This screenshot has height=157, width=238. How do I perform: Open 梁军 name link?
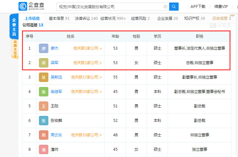click(55, 63)
